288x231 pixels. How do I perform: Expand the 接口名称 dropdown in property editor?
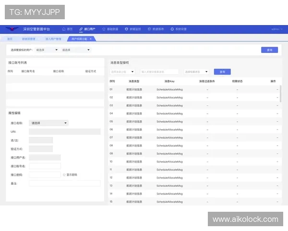click(48, 123)
